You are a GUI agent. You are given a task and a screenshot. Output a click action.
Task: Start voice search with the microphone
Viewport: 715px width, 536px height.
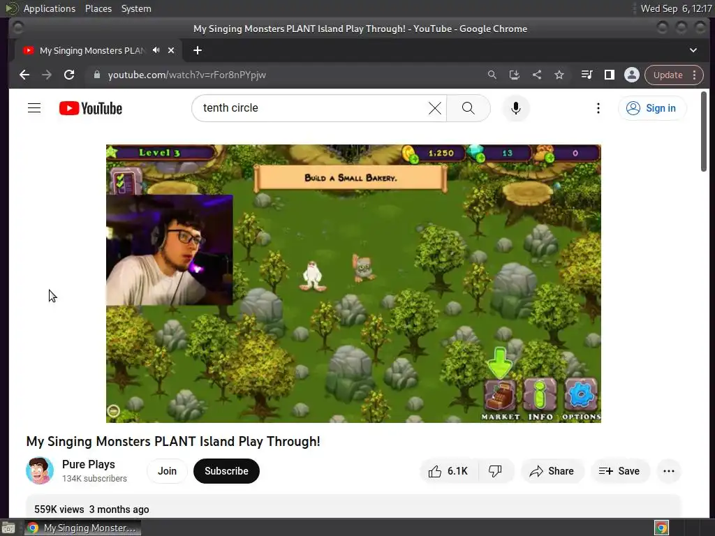[x=516, y=108]
